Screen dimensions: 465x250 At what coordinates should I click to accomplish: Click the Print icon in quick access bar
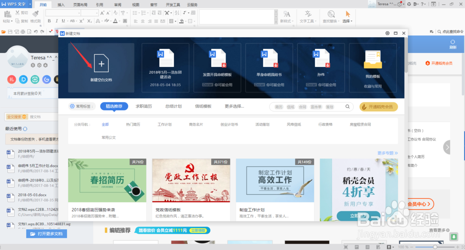point(23,32)
